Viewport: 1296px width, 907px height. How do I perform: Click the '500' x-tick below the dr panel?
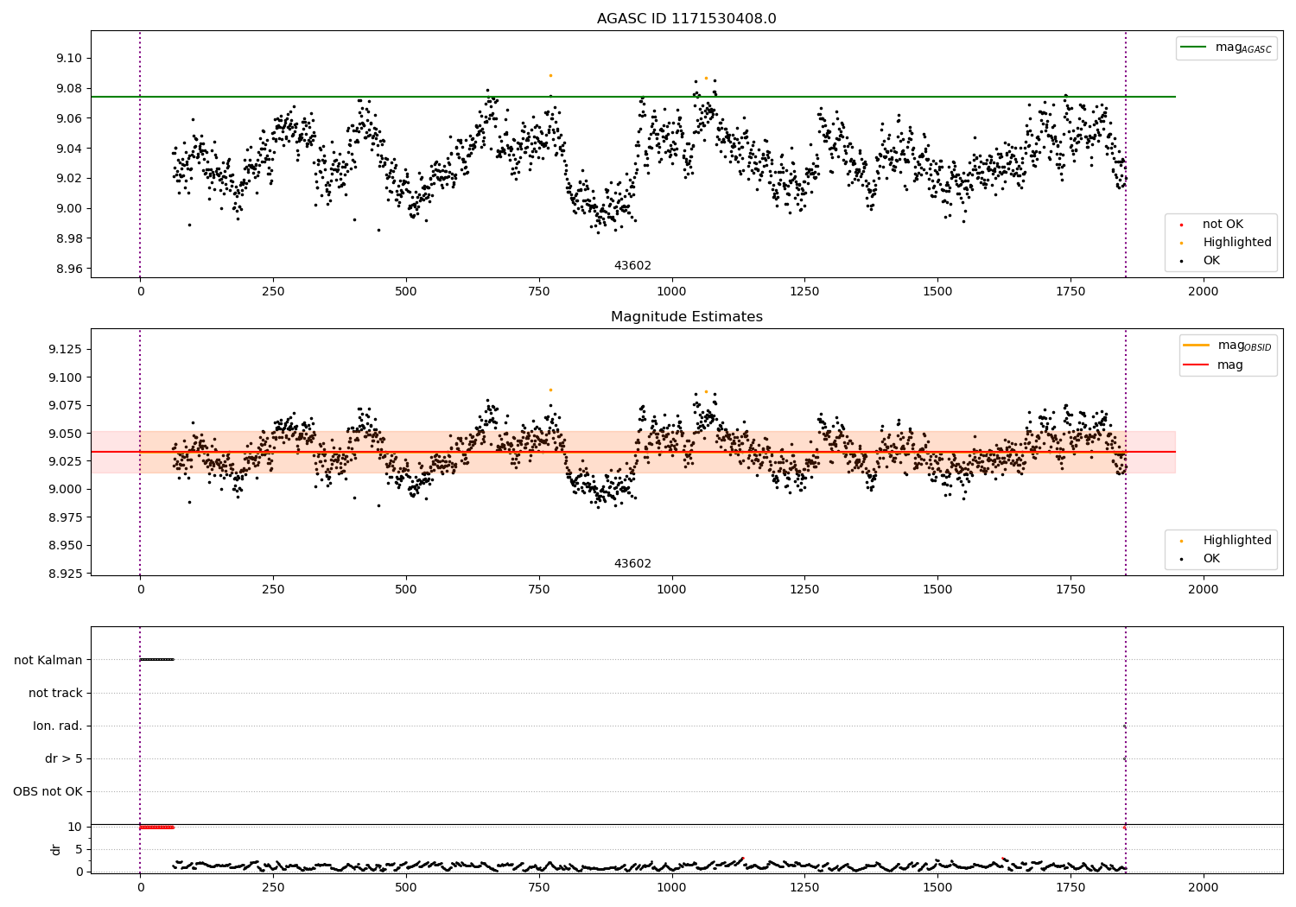[x=406, y=887]
